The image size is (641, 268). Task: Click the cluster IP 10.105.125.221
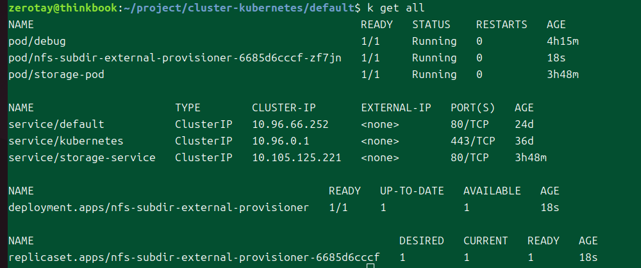point(297,157)
